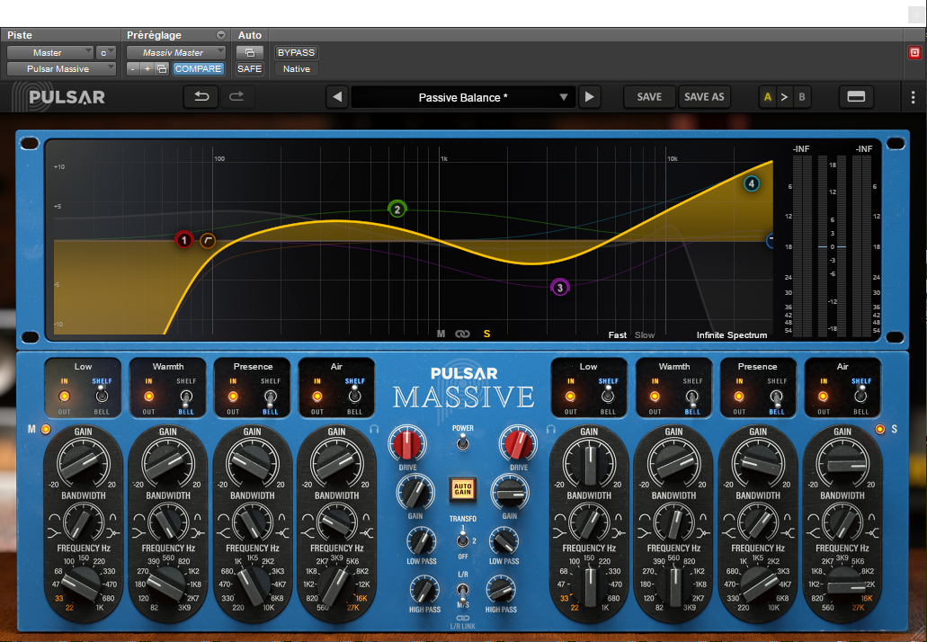Open the Pulsar Massive plugin selector
927x642 pixels.
61,68
